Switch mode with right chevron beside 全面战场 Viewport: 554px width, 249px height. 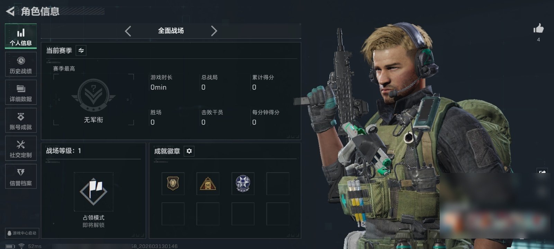click(x=214, y=31)
